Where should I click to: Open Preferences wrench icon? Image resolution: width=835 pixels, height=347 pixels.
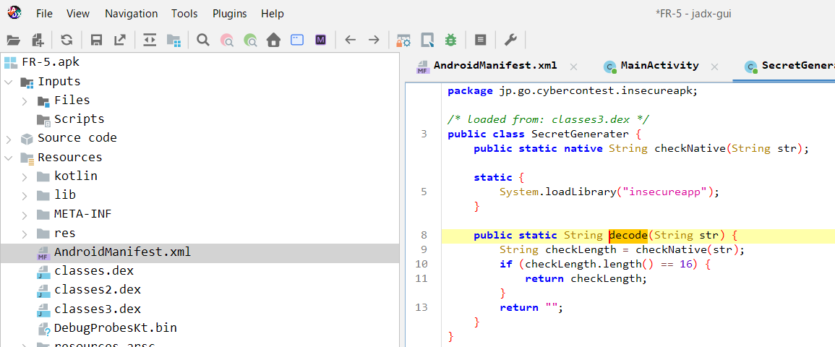pos(510,39)
